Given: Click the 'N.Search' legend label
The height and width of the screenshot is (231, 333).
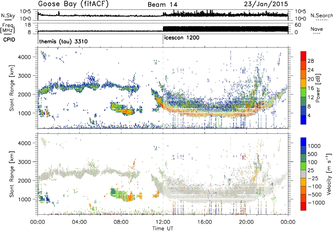Looking at the screenshot, I should point(321,15).
